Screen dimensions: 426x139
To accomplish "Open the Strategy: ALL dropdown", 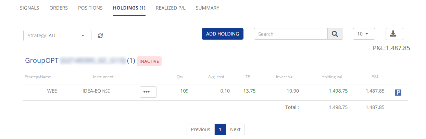I will (57, 36).
